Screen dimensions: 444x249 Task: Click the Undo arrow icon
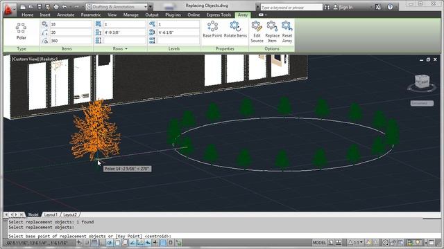(x=65, y=7)
